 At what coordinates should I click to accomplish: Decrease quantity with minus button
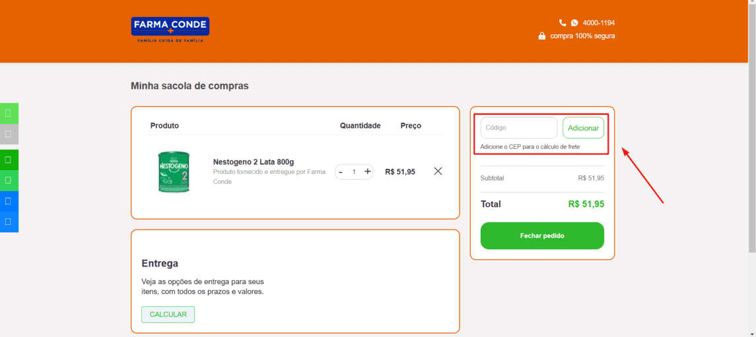tap(341, 172)
